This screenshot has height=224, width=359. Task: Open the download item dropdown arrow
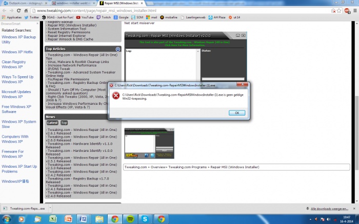[50, 208]
